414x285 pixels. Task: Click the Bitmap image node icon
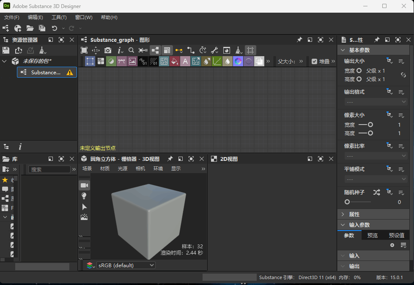point(132,61)
